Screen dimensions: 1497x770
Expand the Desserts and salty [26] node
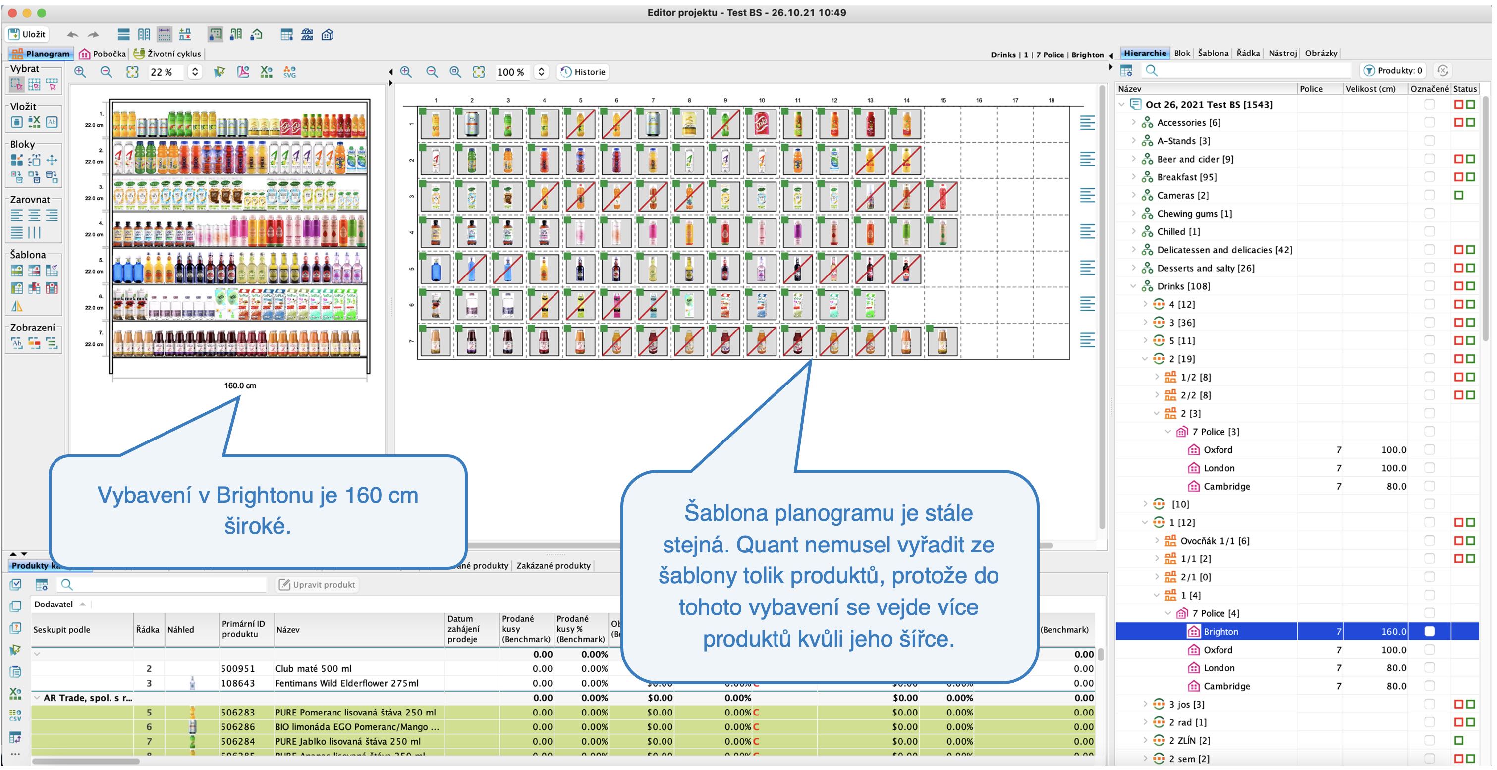click(x=1133, y=268)
